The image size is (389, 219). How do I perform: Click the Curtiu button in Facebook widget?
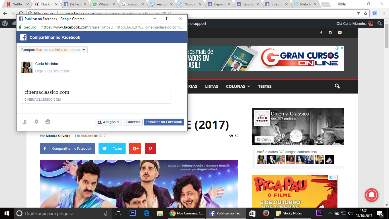coord(264,139)
